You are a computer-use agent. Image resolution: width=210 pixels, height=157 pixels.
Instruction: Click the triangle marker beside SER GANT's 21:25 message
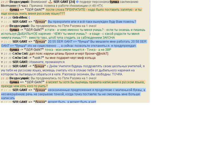coord(2,22)
